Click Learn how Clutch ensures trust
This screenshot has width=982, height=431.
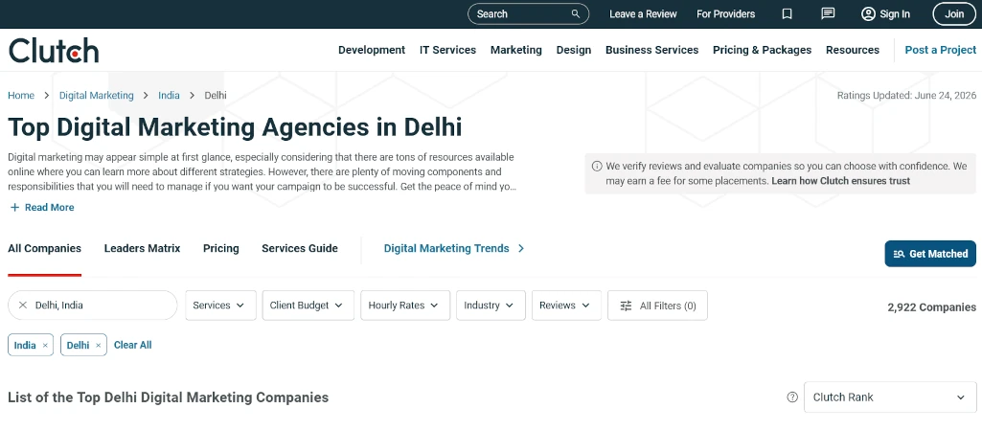[x=840, y=181]
